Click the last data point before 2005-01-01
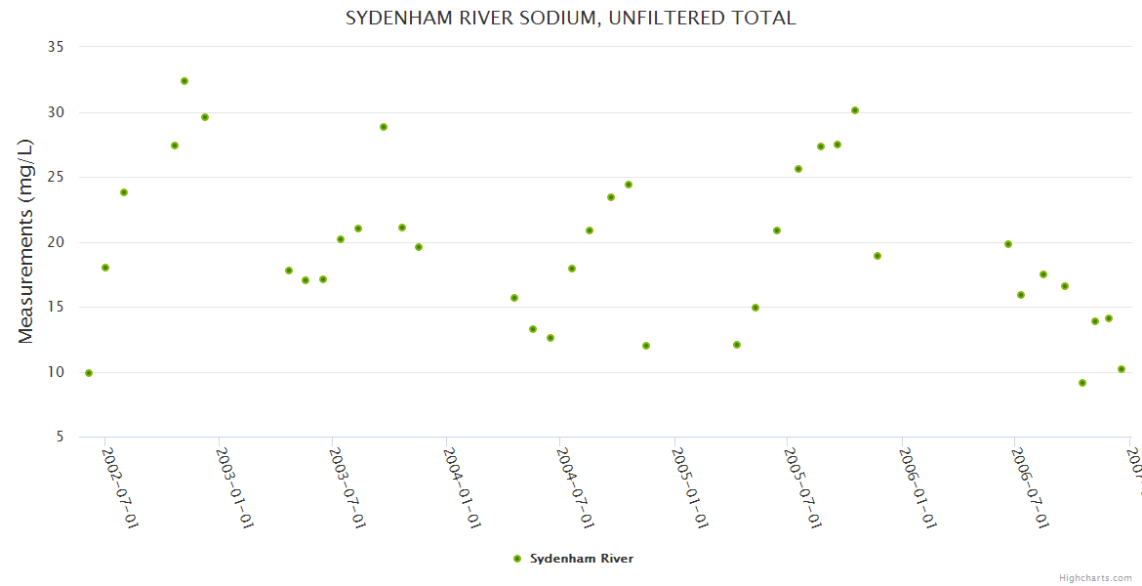1142x586 pixels. pos(646,346)
